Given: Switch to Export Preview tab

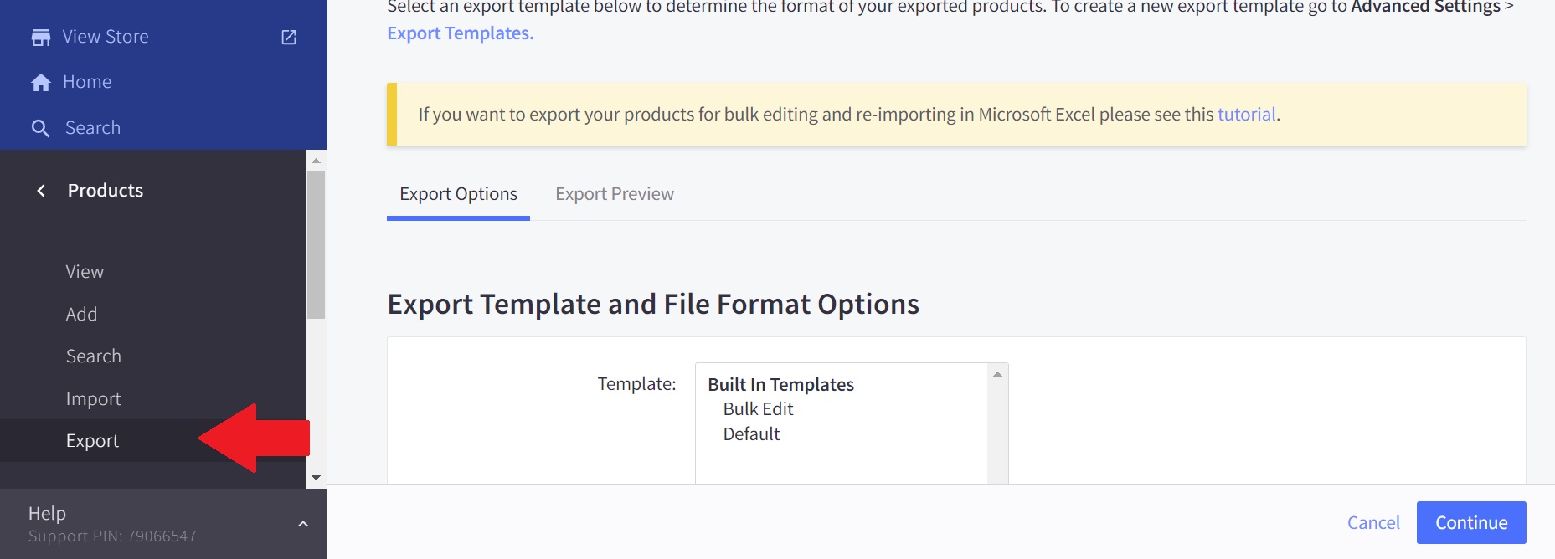Looking at the screenshot, I should [x=614, y=194].
